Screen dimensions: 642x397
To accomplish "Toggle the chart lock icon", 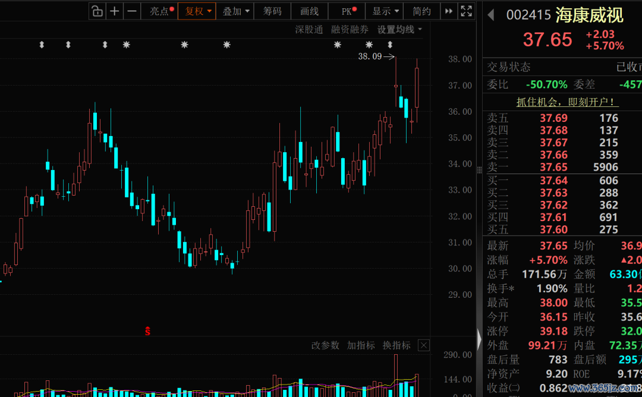I will [97, 11].
